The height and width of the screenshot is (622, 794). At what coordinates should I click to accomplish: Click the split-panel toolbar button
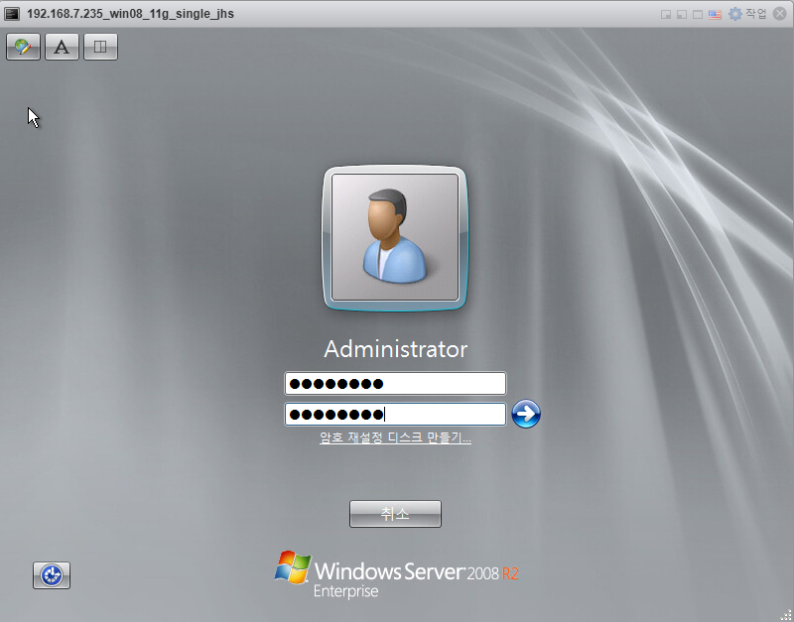(x=101, y=47)
